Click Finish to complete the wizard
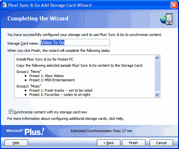The image size is (179, 149). coord(134,143)
